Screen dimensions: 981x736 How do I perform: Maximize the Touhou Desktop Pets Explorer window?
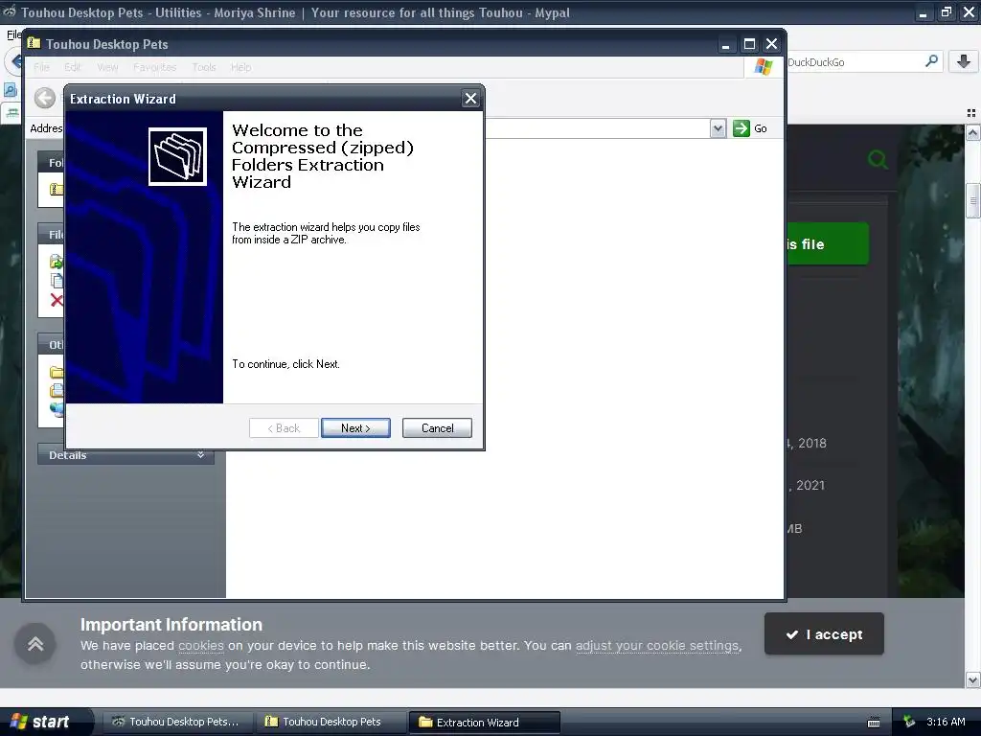tap(749, 44)
